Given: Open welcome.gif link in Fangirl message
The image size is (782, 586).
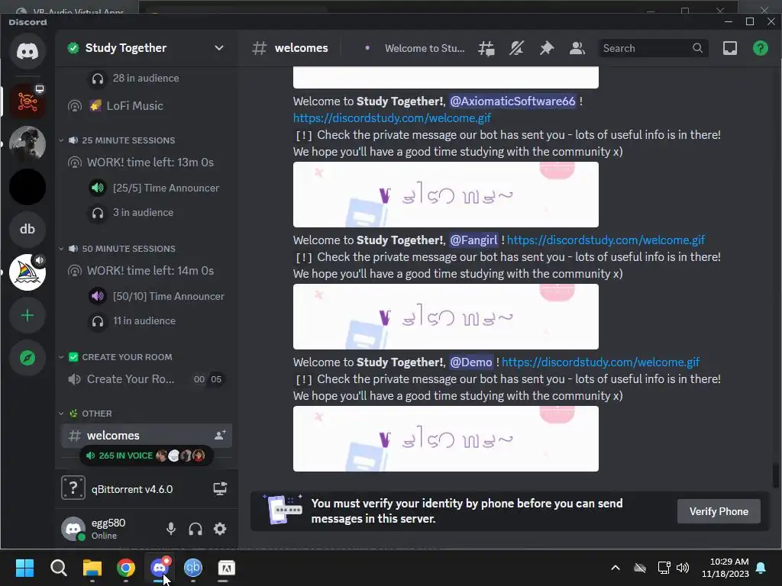Looking at the screenshot, I should tap(606, 240).
